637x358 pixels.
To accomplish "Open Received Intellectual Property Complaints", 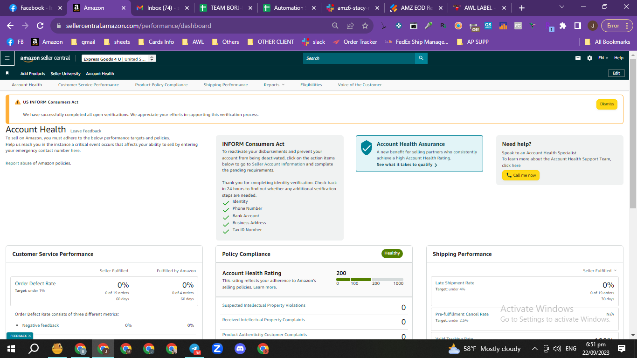I will 263,320.
